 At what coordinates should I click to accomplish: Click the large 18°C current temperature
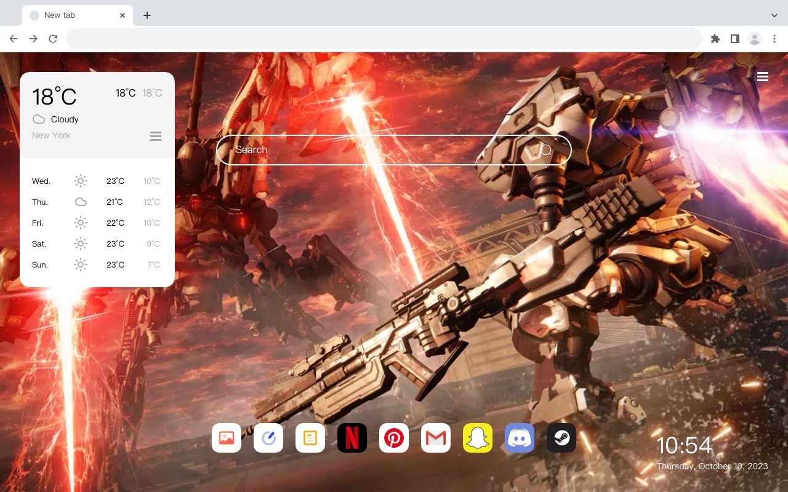click(x=54, y=97)
